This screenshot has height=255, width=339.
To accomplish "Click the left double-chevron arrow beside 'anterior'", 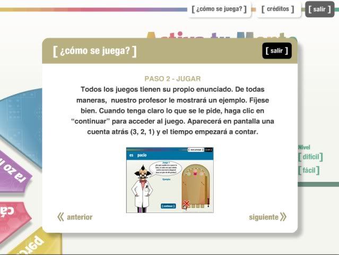I will coord(60,217).
